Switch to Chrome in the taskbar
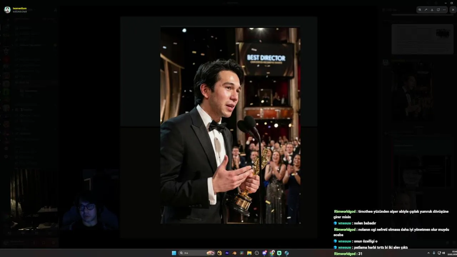The width and height of the screenshot is (457, 257). pyautogui.click(x=272, y=253)
